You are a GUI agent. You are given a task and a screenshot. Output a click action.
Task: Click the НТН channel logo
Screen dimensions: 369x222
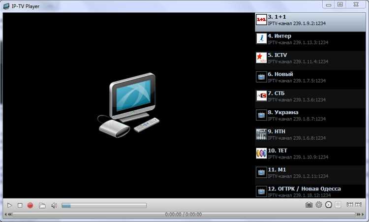[261, 134]
